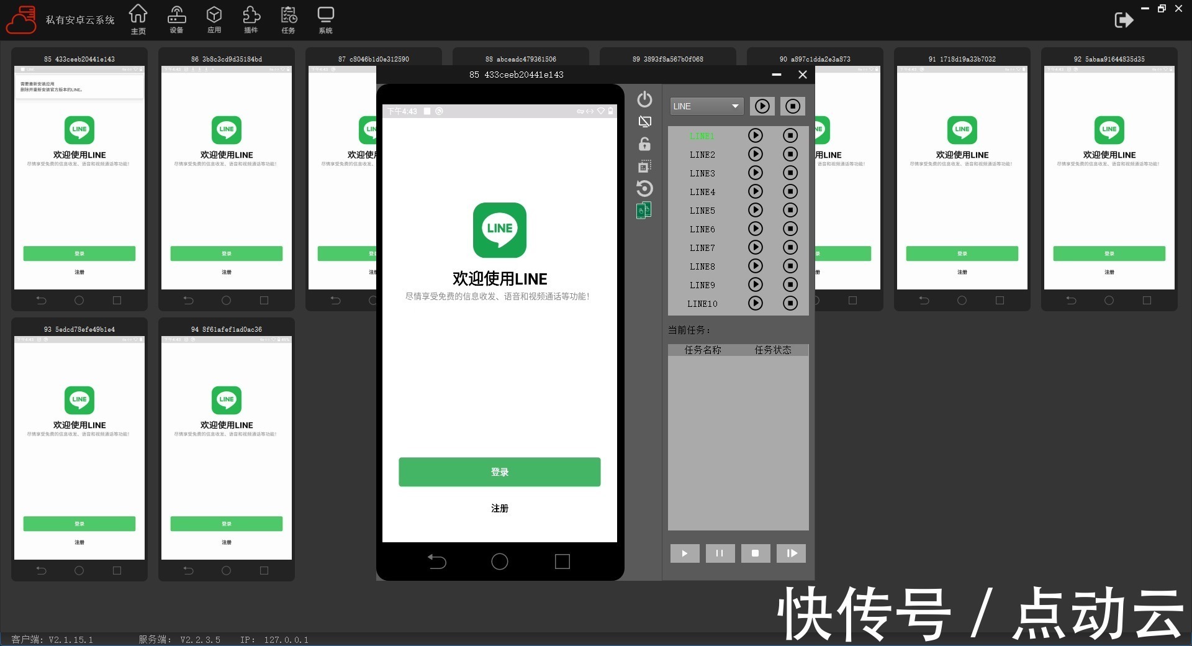The image size is (1192, 646).
Task: Click the 任务名称 column header
Action: point(703,350)
